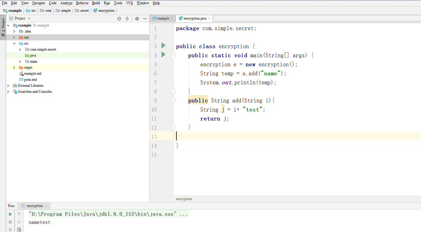Click the up stack trace arrow
The image size is (421, 232).
(19, 214)
